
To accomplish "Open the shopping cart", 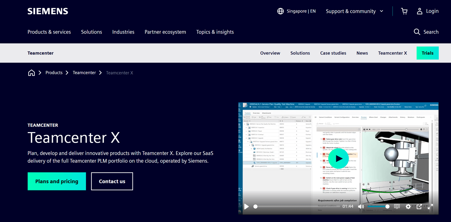I will 404,11.
